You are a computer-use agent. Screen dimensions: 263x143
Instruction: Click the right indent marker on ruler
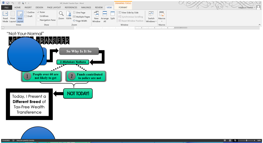click(174, 28)
